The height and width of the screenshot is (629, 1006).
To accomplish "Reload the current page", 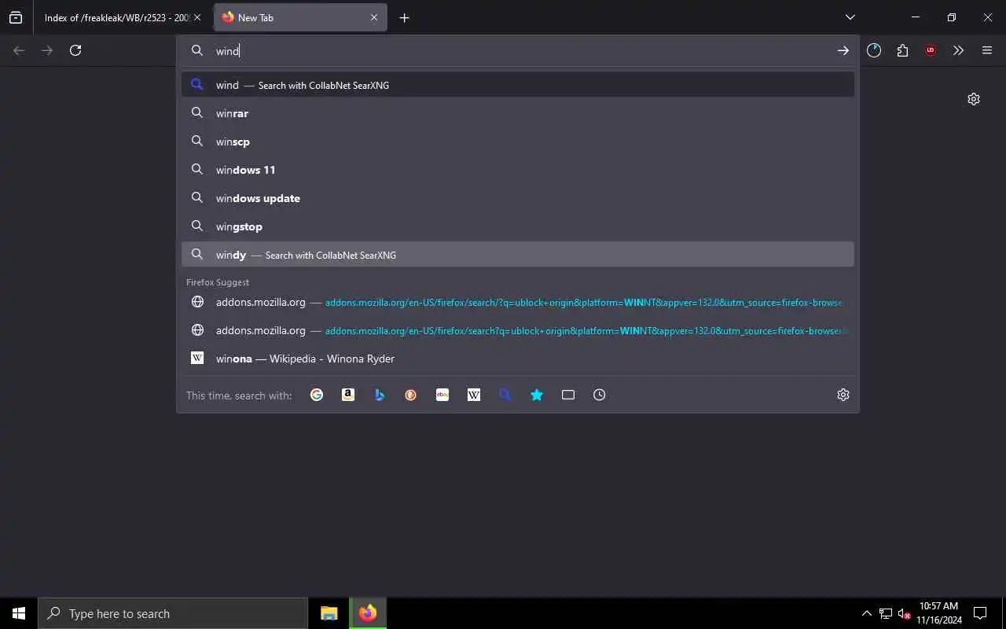I will [x=75, y=50].
